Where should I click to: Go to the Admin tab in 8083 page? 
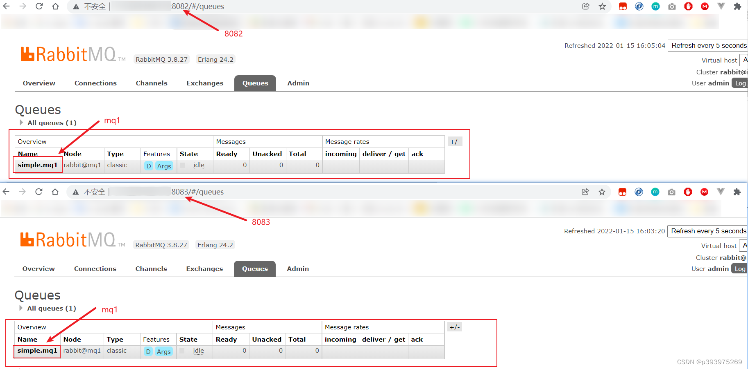298,269
